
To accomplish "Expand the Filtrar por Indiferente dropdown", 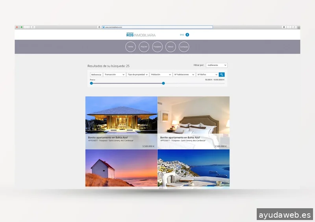I will 217,65.
